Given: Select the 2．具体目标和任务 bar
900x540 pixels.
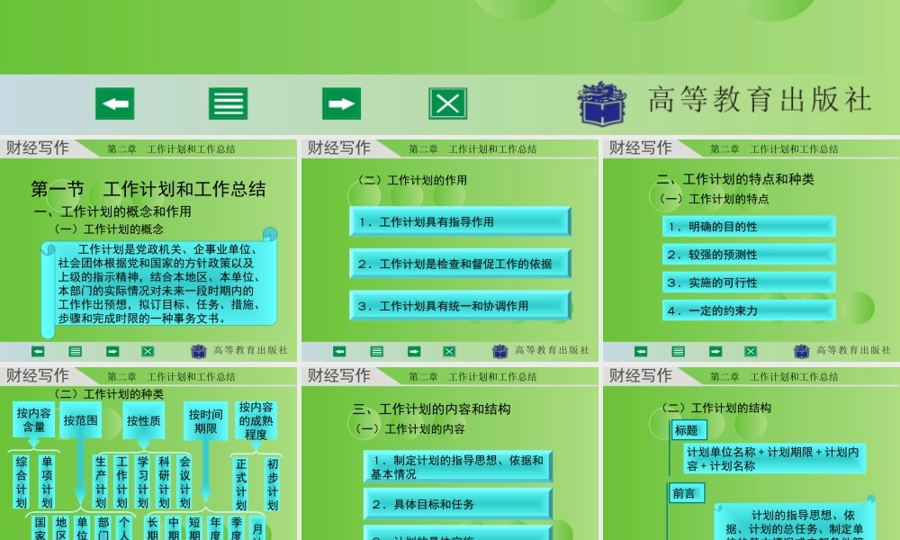Looking at the screenshot, I should click(457, 503).
